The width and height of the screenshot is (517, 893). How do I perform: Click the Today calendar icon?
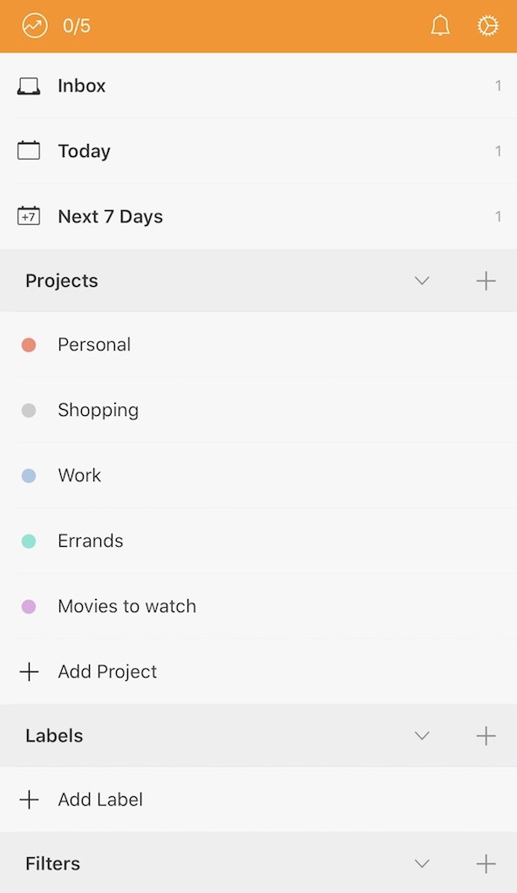click(x=29, y=150)
